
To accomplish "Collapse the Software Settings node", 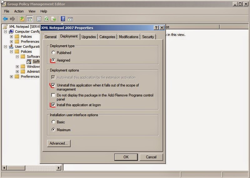I will coord(17,57).
